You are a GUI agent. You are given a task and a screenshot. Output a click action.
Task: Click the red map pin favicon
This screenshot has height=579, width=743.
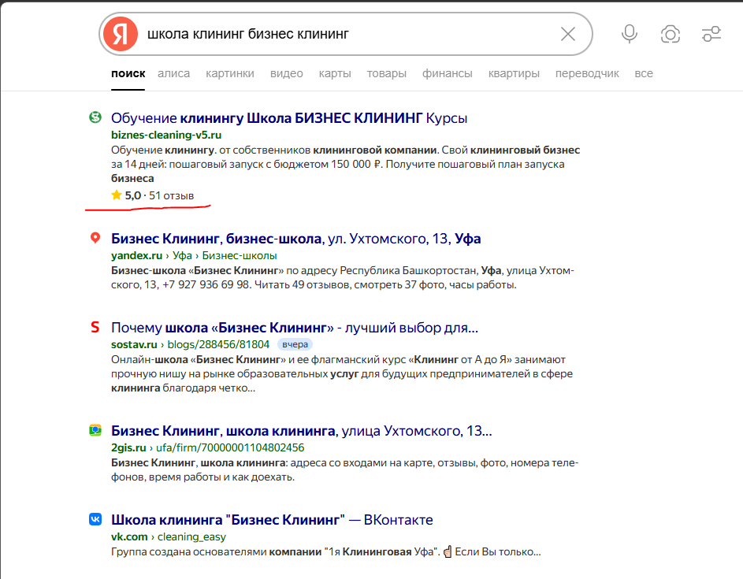(95, 238)
